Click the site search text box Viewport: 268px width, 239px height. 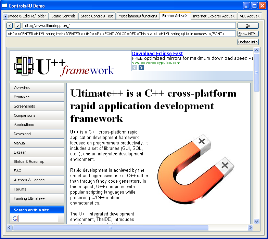tap(38, 219)
